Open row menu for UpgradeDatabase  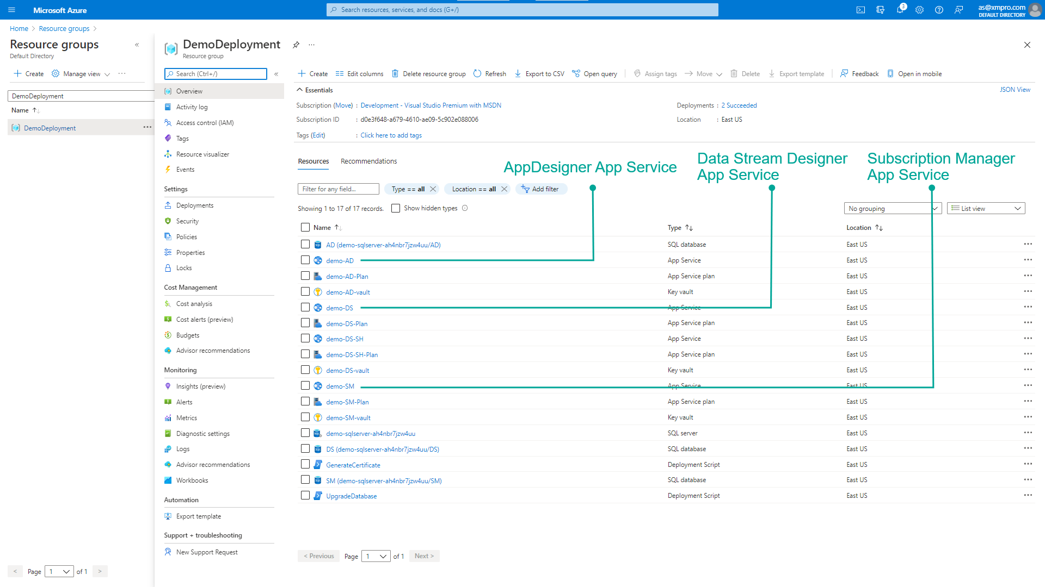1028,495
